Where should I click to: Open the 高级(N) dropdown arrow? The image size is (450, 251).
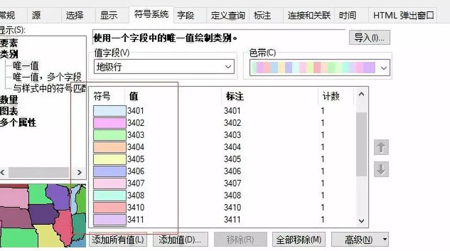pyautogui.click(x=385, y=239)
